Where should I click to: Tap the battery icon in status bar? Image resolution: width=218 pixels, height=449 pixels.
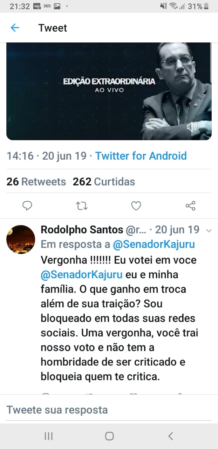pos(207,6)
